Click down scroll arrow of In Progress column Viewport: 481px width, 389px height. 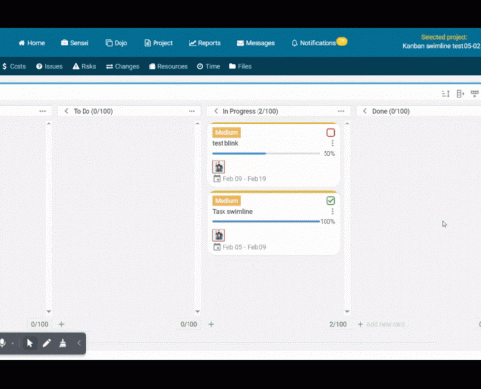347,312
